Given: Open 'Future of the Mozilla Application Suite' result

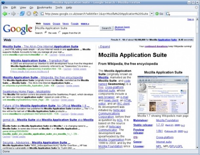Looking at the screenshot, I should (46, 106).
